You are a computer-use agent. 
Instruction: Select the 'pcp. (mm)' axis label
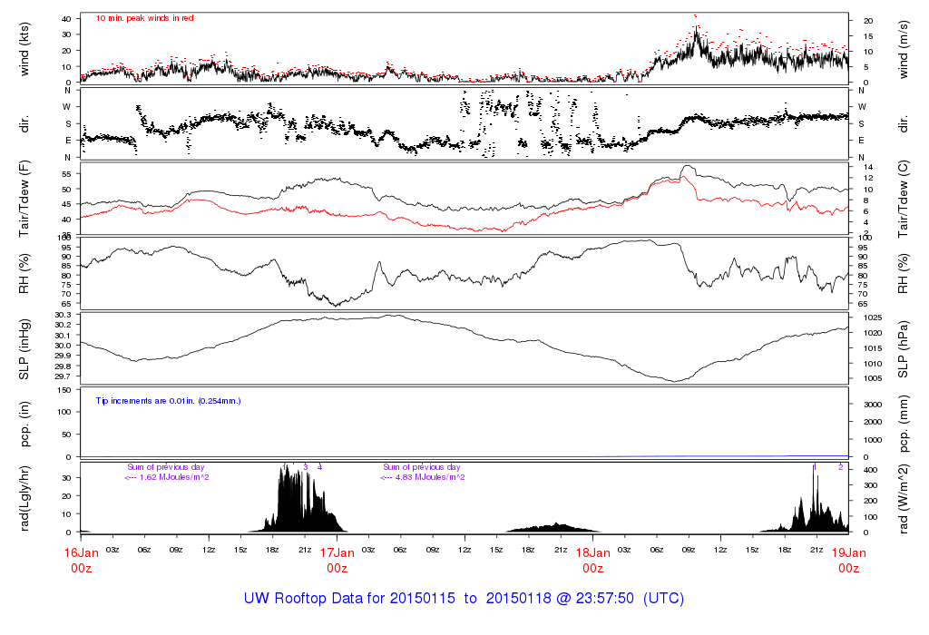pyautogui.click(x=903, y=424)
